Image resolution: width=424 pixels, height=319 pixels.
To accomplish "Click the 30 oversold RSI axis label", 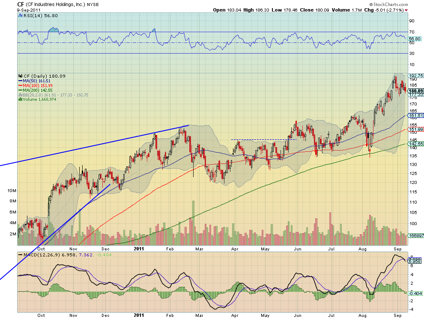I will click(x=412, y=54).
